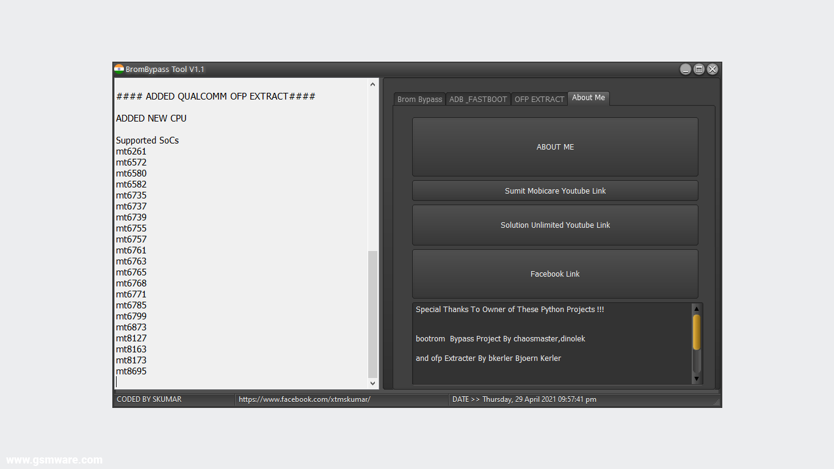
Task: Click the facebook.com/xtmskumar status bar URL
Action: (x=305, y=399)
